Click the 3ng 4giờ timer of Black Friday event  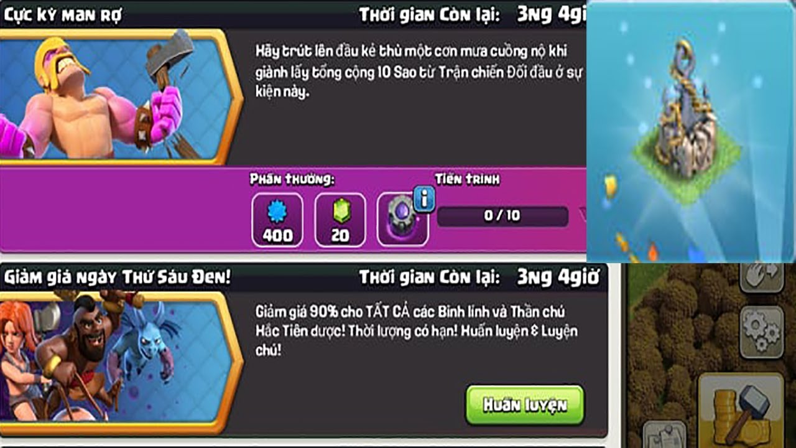pyautogui.click(x=557, y=278)
